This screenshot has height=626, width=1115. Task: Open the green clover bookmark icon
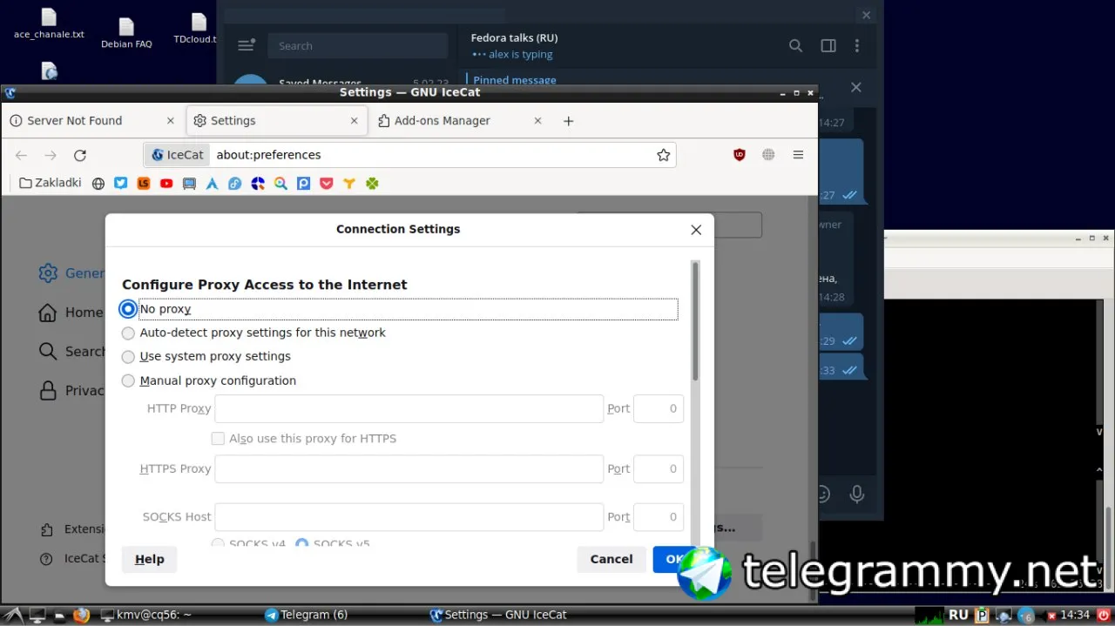372,183
